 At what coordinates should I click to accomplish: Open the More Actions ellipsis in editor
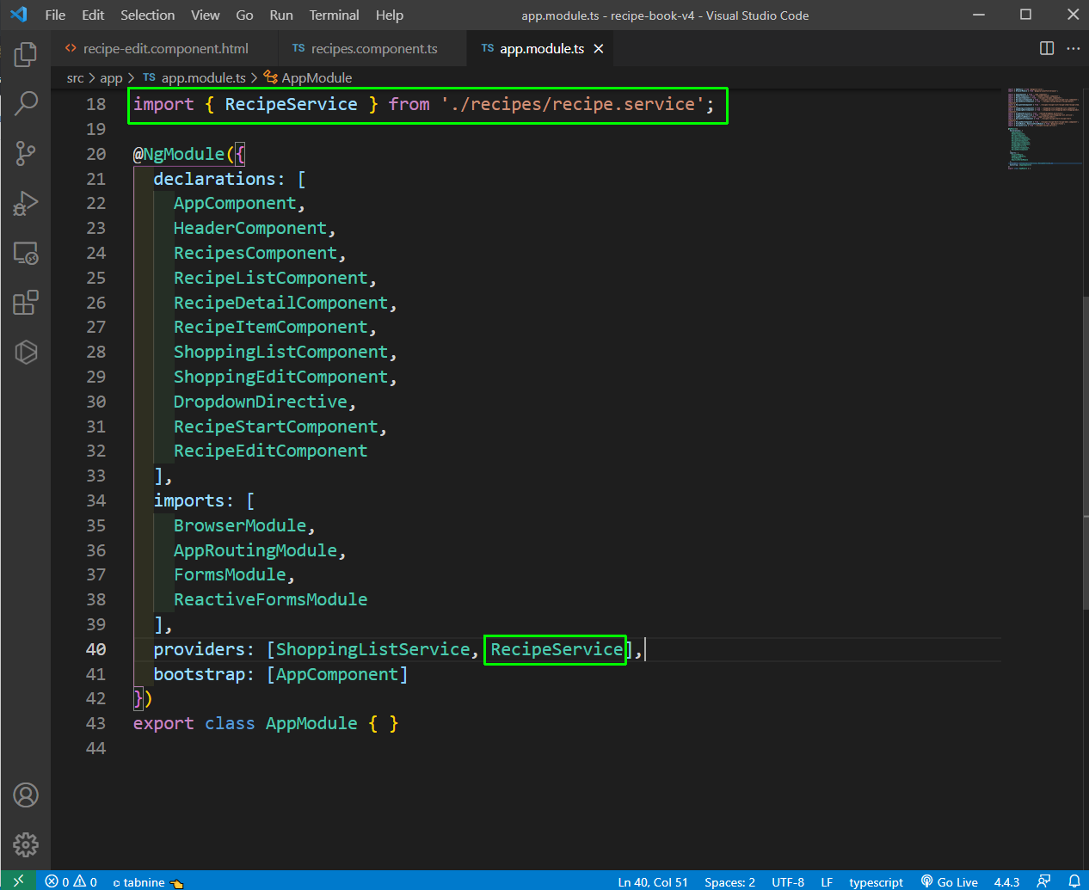click(1073, 48)
